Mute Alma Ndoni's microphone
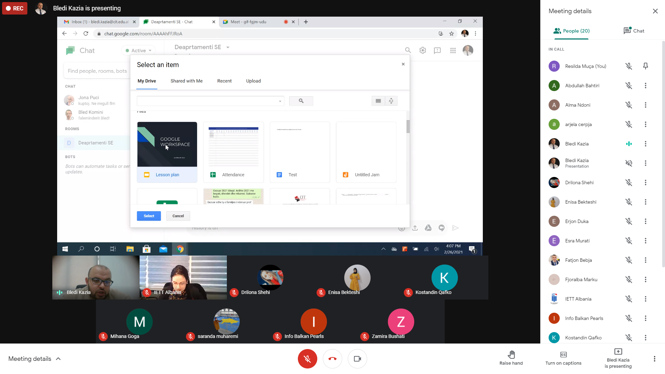 click(x=629, y=105)
